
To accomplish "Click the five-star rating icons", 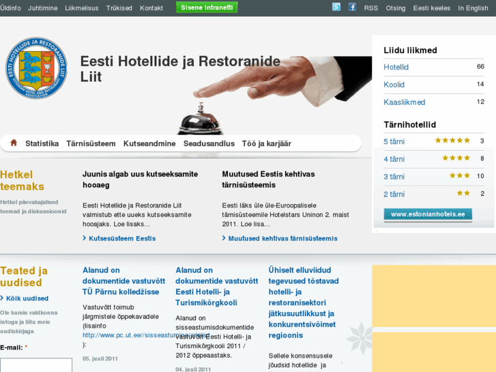I will 452,140.
